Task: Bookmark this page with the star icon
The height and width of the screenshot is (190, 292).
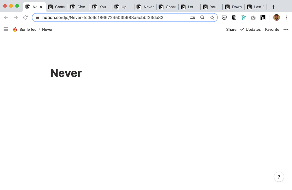Action: click(212, 17)
